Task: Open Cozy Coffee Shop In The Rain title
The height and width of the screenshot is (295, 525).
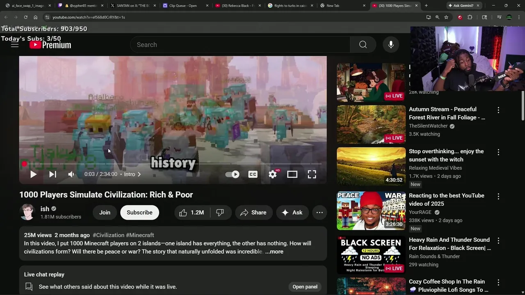Action: tap(449, 286)
